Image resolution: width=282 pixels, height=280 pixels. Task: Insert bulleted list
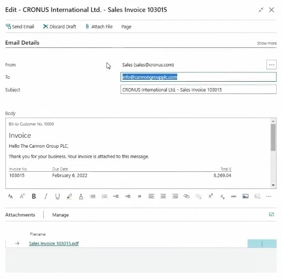pos(104,196)
